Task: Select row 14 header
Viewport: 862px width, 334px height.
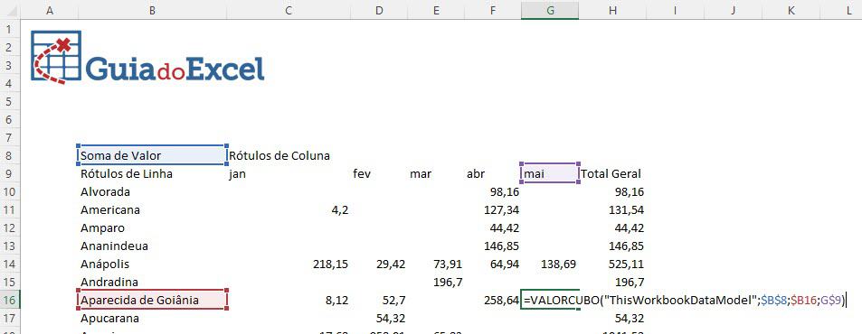Action: 10,264
